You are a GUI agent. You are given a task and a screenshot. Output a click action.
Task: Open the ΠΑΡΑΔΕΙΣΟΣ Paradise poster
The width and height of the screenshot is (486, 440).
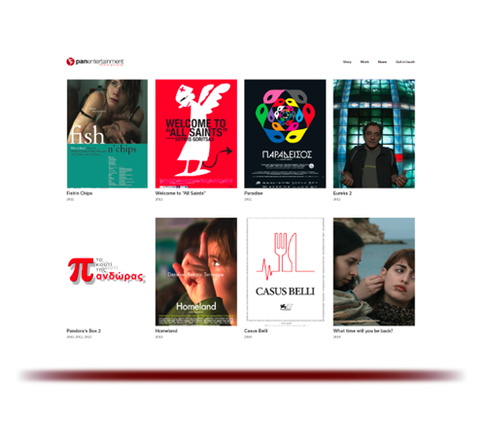(285, 134)
